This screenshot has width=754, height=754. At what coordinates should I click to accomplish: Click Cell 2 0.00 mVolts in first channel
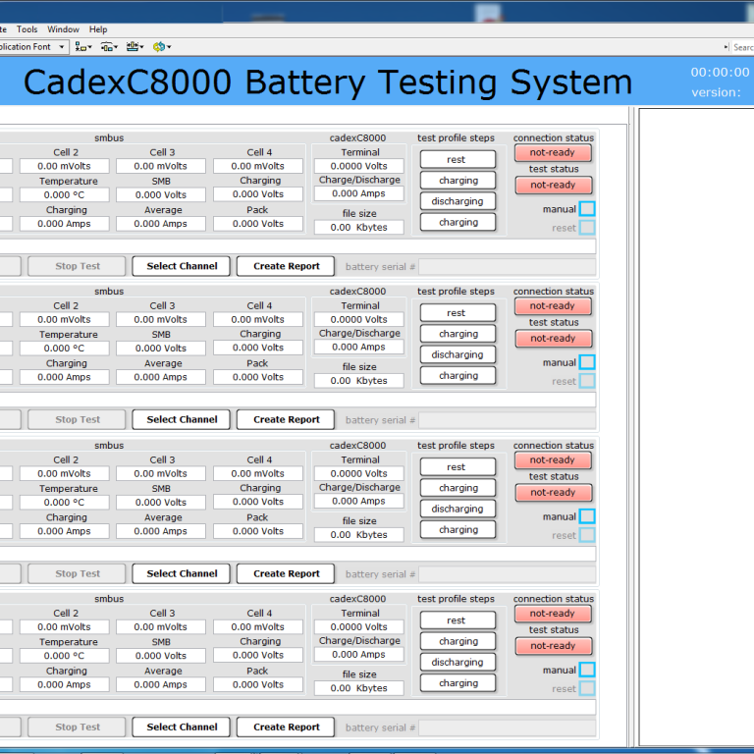(x=64, y=166)
